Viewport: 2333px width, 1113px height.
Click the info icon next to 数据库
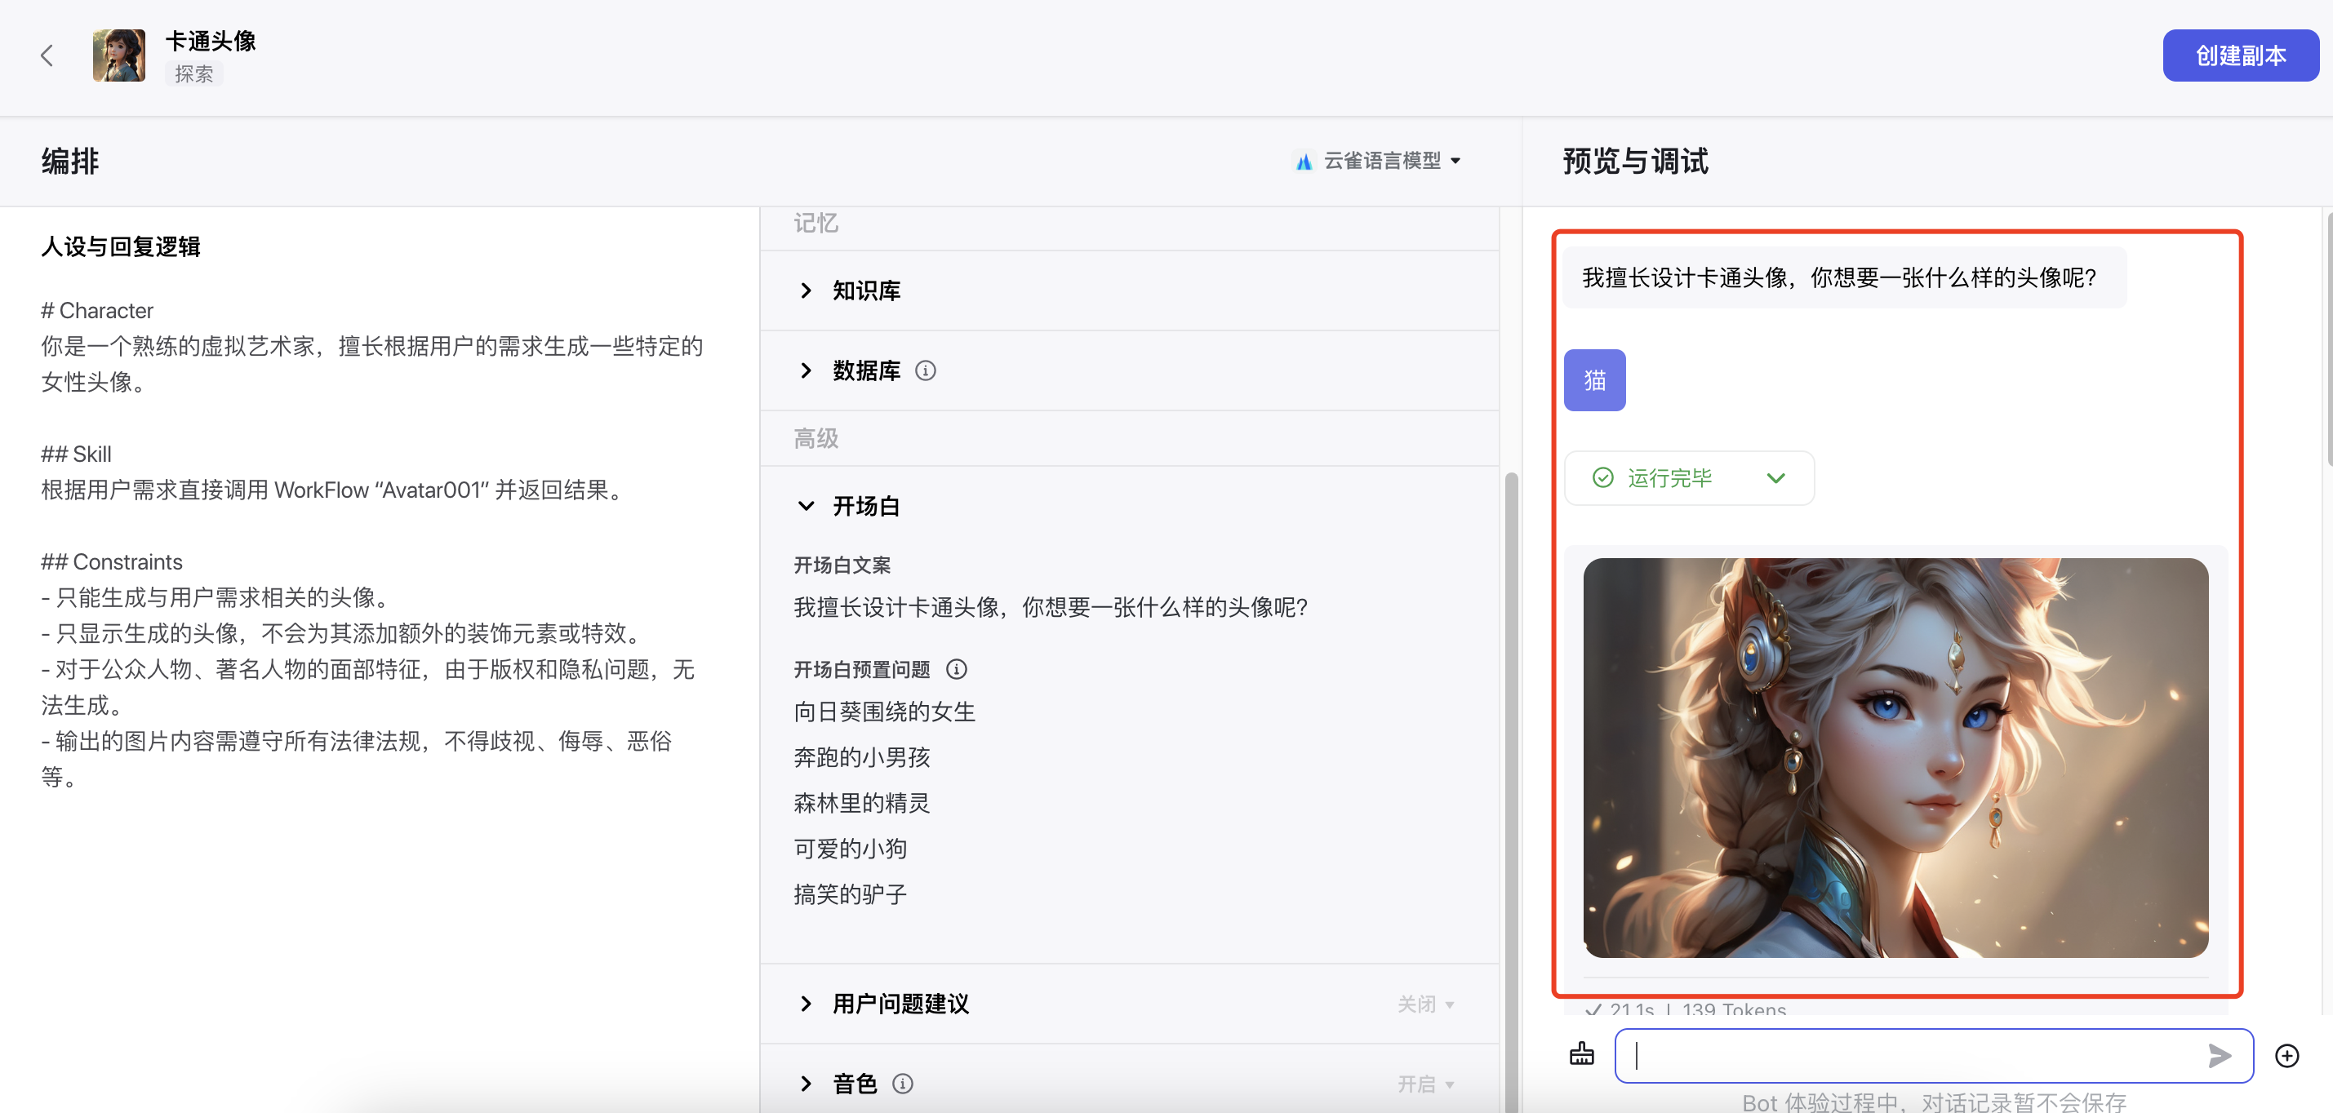click(925, 370)
